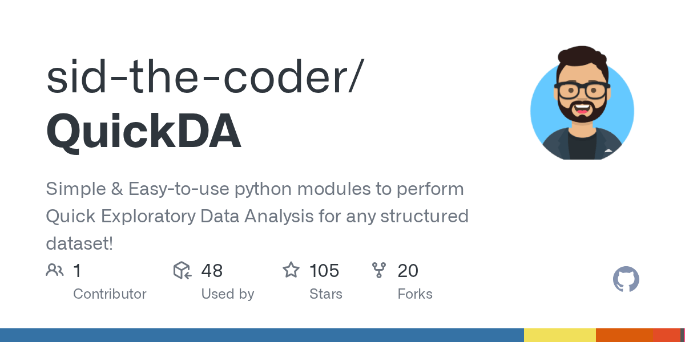Select the Stars label
The width and height of the screenshot is (685, 342).
326,294
